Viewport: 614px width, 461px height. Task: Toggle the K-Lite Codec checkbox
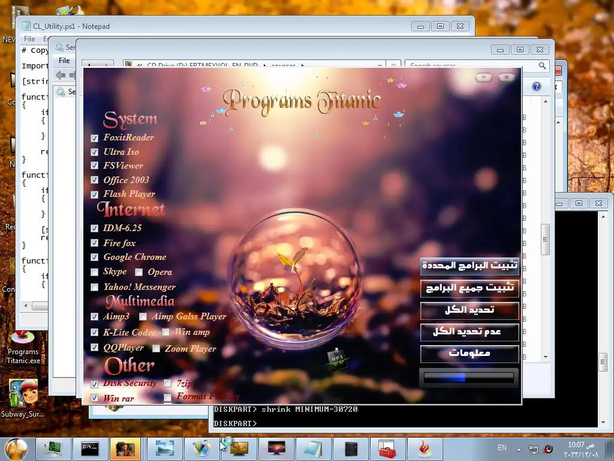(94, 333)
